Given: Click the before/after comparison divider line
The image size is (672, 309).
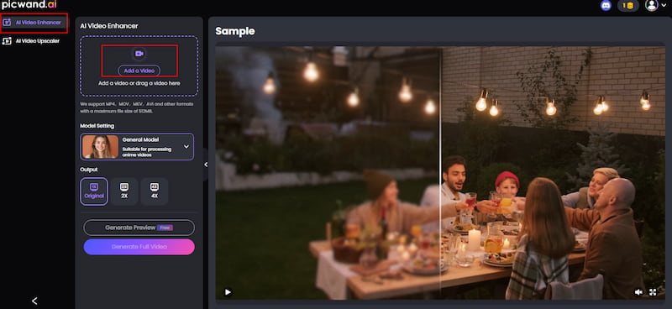Looking at the screenshot, I should click(x=440, y=173).
